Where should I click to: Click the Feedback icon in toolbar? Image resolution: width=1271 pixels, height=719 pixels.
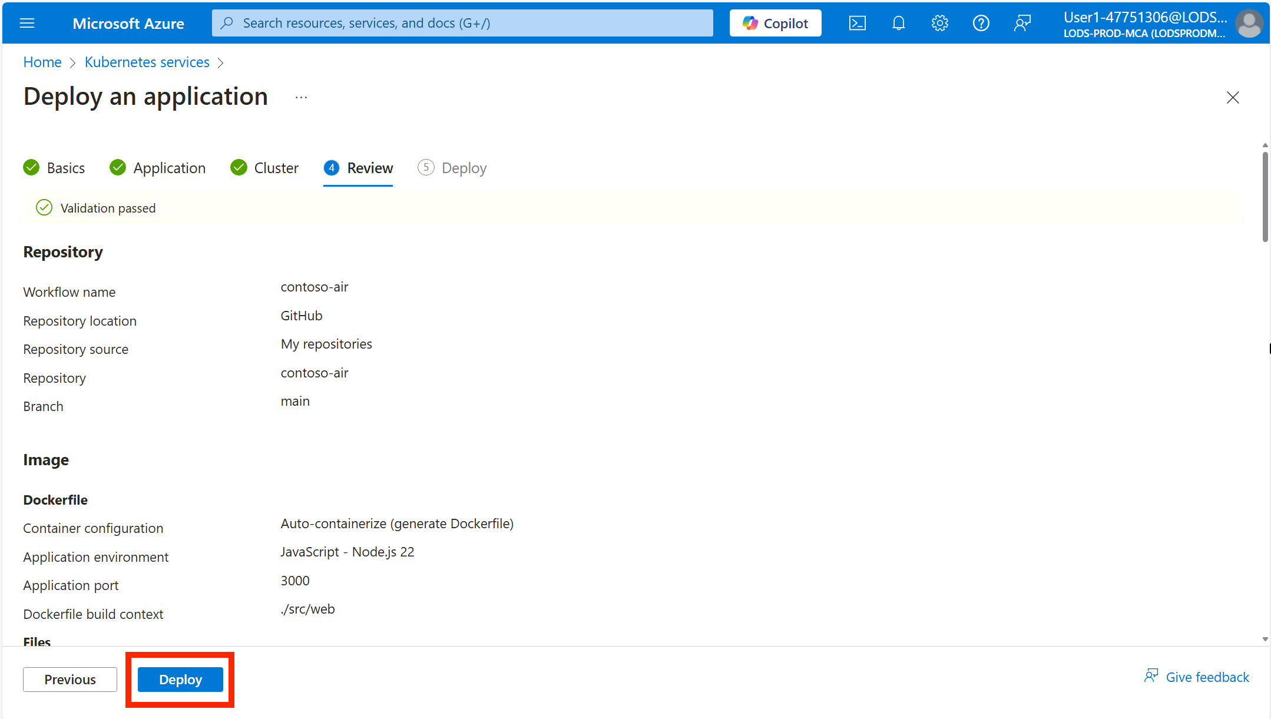pos(1021,23)
